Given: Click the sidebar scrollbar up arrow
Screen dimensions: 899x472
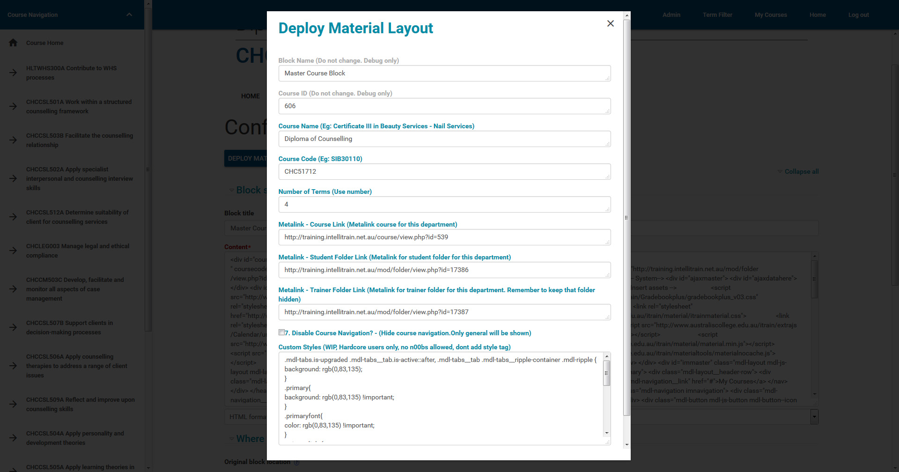Looking at the screenshot, I should (x=148, y=4).
